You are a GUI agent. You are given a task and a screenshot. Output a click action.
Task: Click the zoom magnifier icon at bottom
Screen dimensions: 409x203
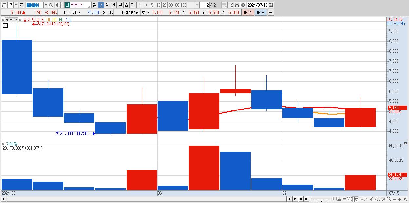tap(389, 199)
